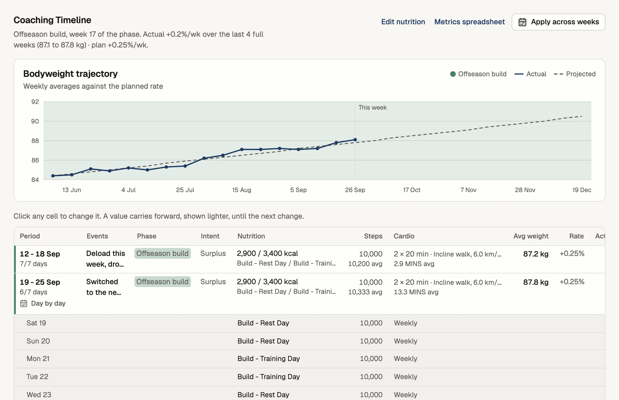Click the last actual data point on chart
This screenshot has height=400, width=619.
coord(355,140)
